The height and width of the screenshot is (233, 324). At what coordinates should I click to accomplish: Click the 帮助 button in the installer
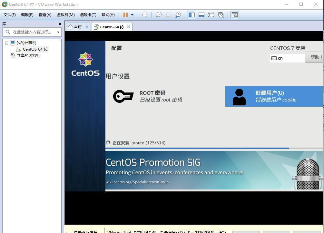[314, 57]
